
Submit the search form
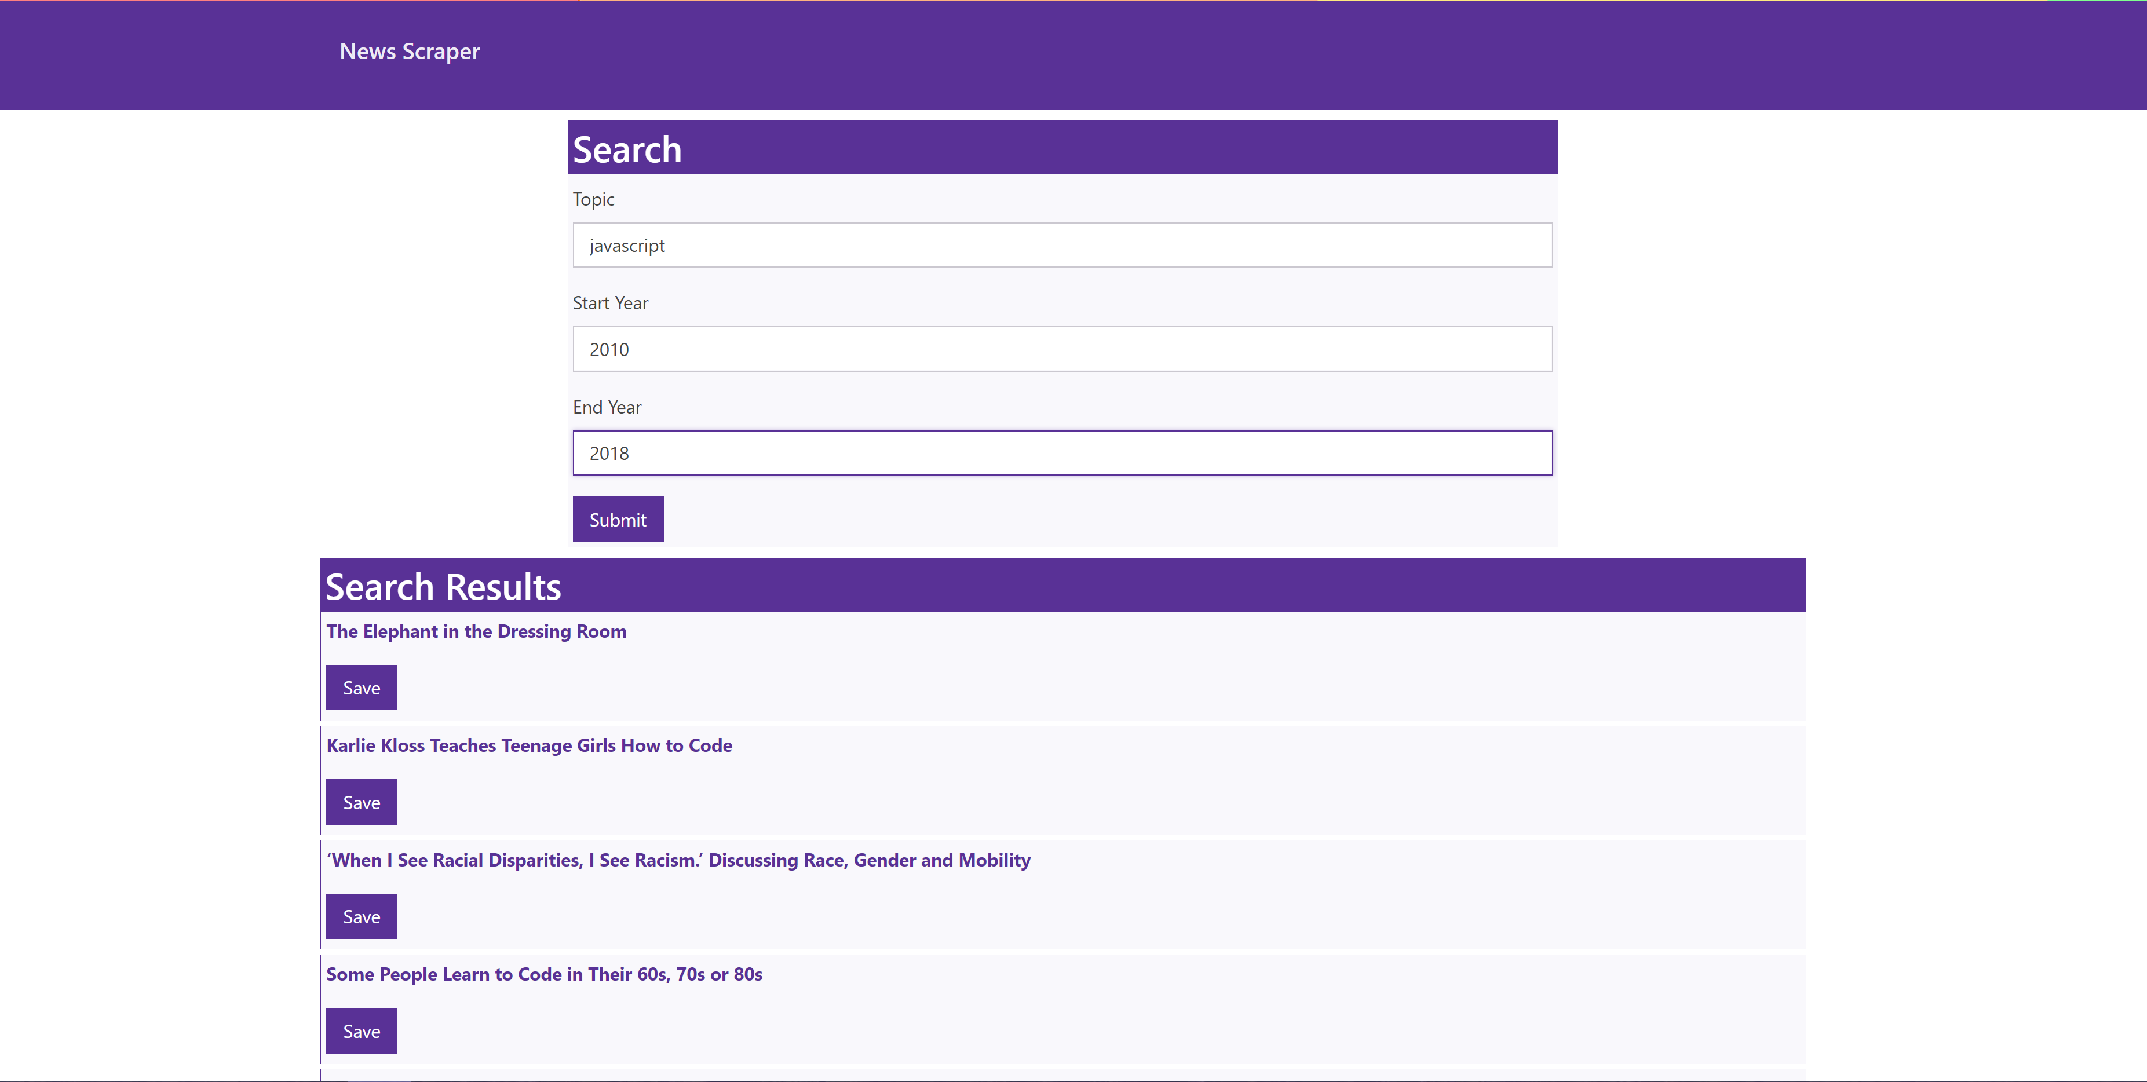pos(618,520)
